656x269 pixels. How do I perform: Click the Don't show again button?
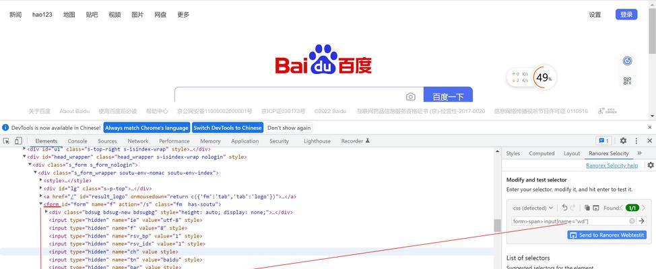(289, 127)
